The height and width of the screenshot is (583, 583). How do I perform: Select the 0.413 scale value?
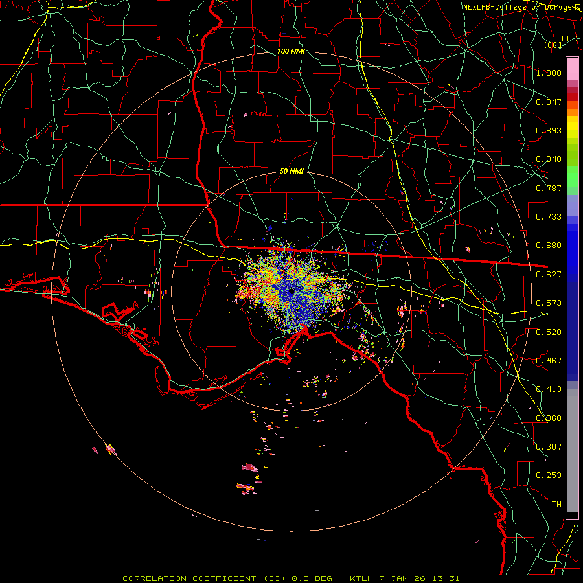549,389
